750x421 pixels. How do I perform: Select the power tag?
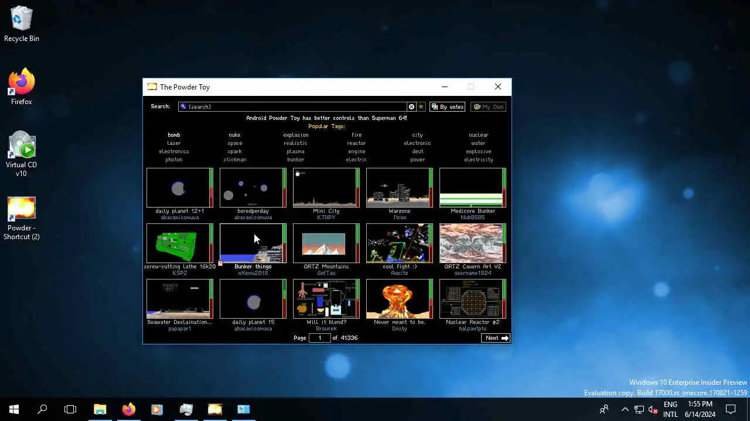417,160
